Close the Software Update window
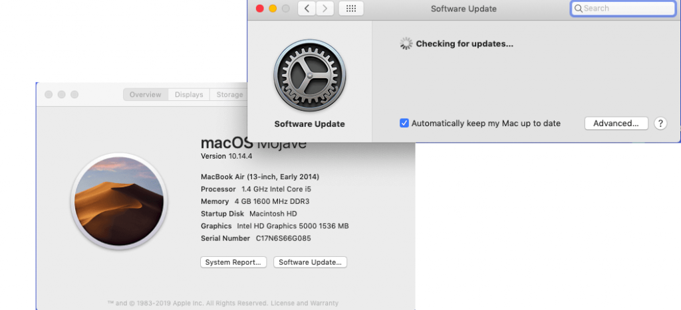The image size is (681, 310). 260,8
